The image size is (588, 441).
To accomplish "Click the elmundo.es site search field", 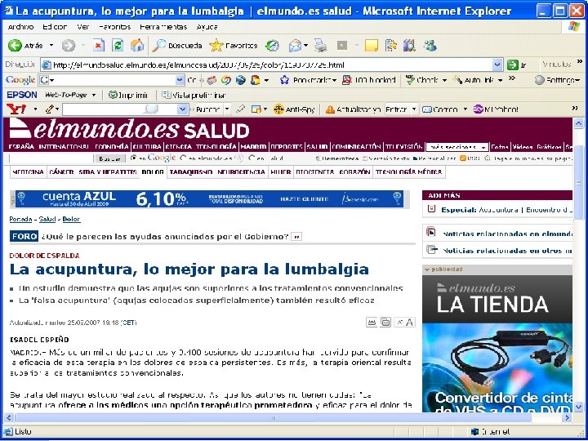I will point(51,158).
